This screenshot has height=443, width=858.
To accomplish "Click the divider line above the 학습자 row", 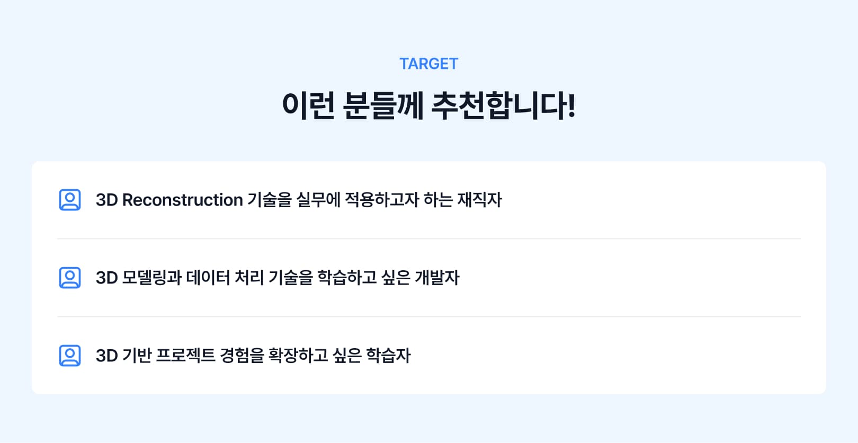I will point(429,317).
